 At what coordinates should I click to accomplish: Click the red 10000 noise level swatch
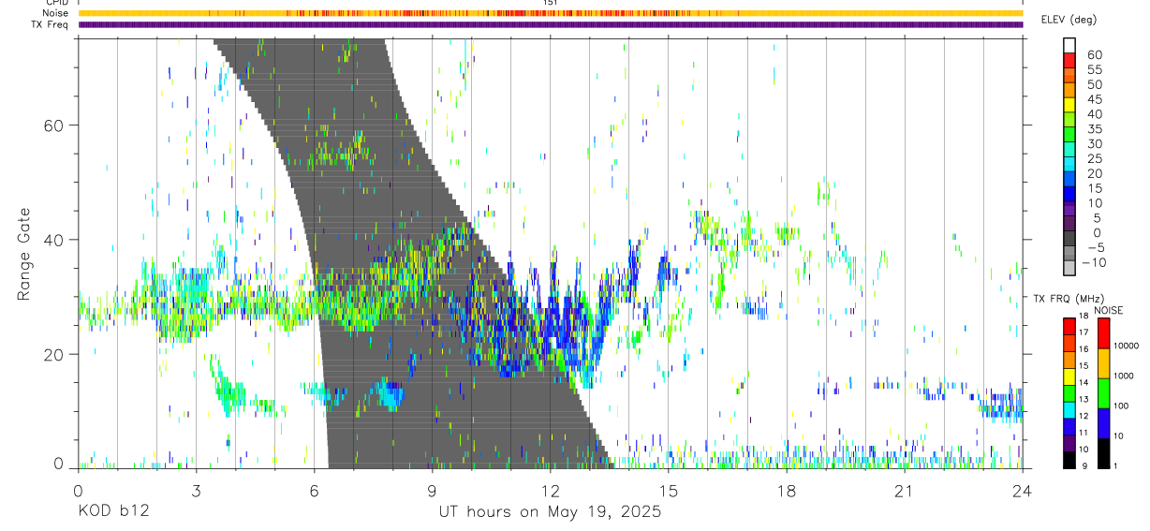(x=1103, y=333)
